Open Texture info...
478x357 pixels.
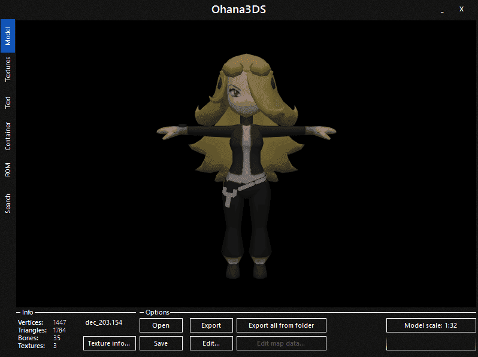(110, 343)
